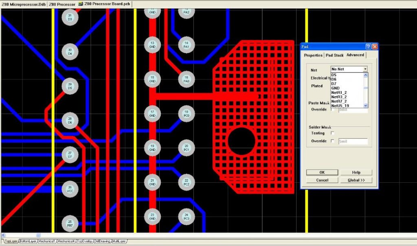417x246 pixels.
Task: Open the Z80 Microprocessor.Ddb document tab
Action: pos(22,4)
